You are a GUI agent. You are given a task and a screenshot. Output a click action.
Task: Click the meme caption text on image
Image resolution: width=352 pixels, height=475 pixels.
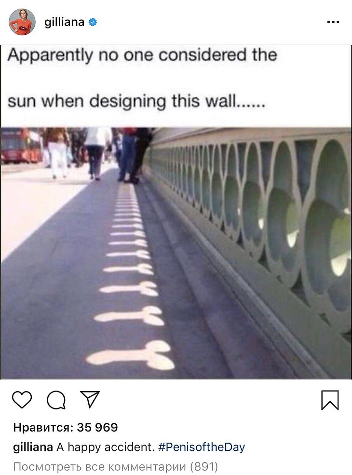[x=142, y=78]
